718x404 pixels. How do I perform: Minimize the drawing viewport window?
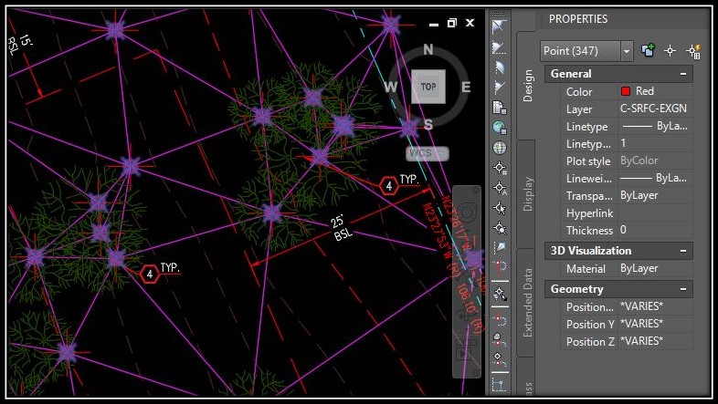[434, 24]
